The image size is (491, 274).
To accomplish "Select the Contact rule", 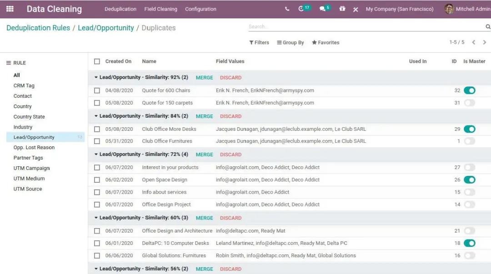I will pyautogui.click(x=23, y=96).
